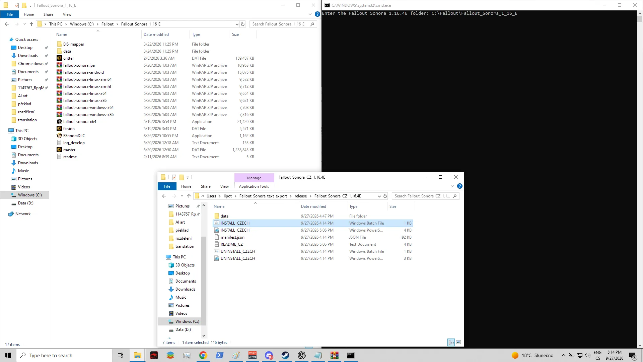The image size is (643, 362).
Task: Click Properties in Fallout_Sonora_CZ_1.16.4E quick access toolbar
Action: pos(174,177)
